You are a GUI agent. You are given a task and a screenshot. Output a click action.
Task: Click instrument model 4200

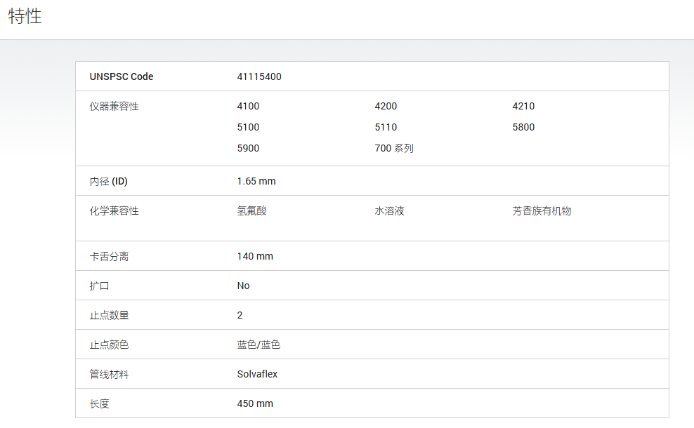[x=386, y=106]
